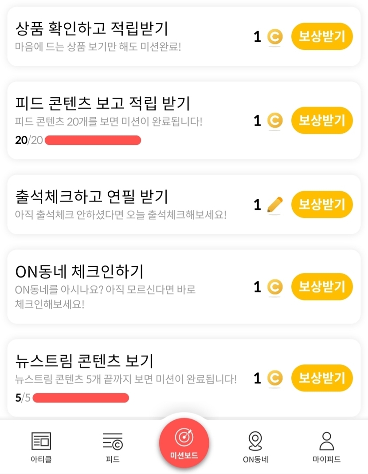Click the 5/5 뉴스트림 progress bar
Viewport: 368px width, 474px height.
[x=81, y=398]
